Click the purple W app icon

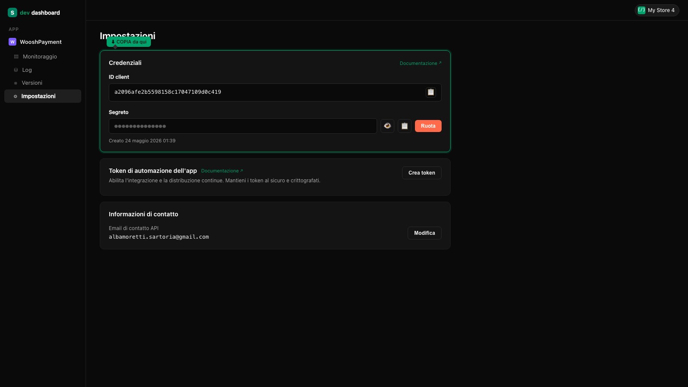[x=12, y=42]
